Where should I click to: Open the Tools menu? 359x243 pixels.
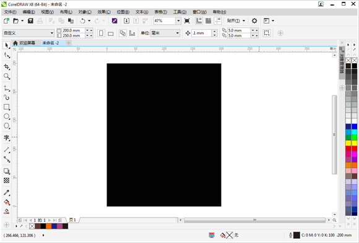[x=179, y=12]
